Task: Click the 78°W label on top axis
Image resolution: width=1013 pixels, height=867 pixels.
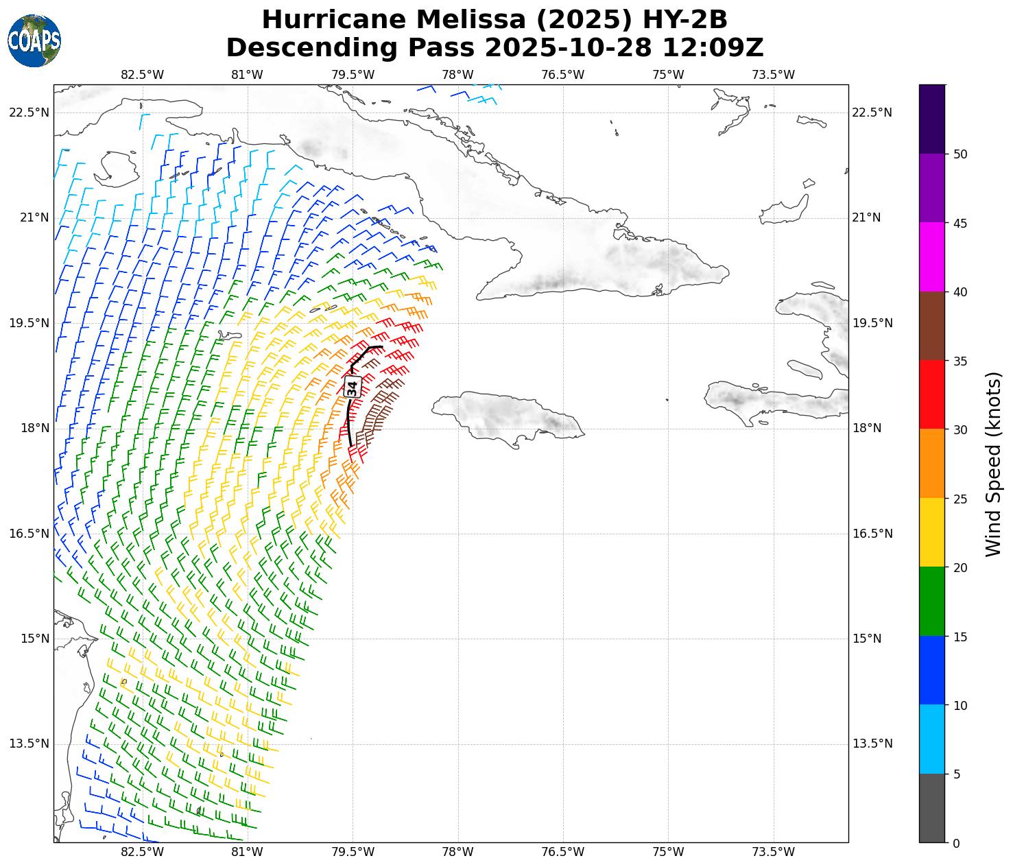Action: (457, 75)
